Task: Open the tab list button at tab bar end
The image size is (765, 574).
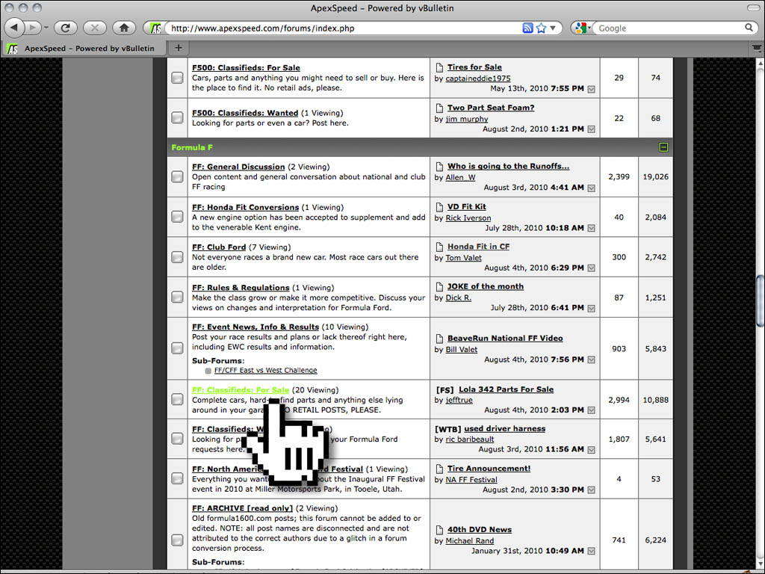Action: point(756,48)
